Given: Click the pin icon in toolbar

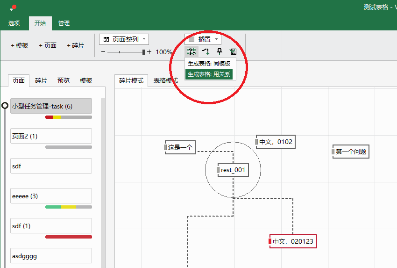Looking at the screenshot, I should (219, 51).
